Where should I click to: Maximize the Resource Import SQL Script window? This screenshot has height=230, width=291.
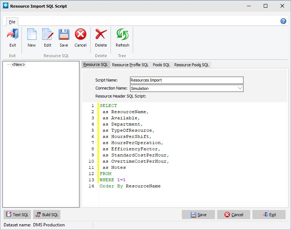click(266, 6)
